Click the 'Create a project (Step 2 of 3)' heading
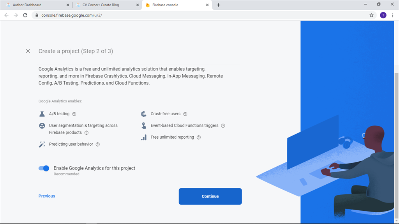 76,51
